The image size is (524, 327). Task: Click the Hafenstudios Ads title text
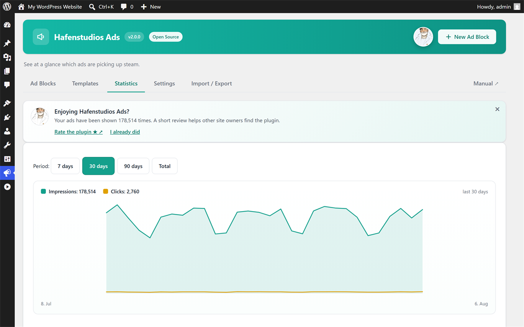[x=87, y=37]
